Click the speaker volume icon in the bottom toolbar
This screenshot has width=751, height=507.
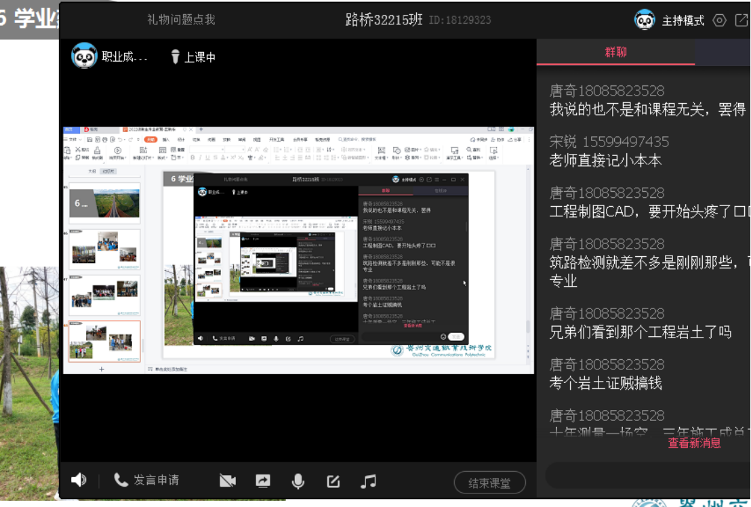point(79,480)
